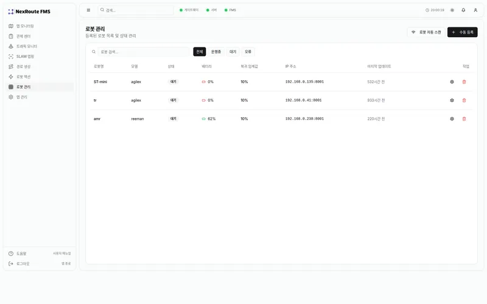Click 대기 status badge in amr row
The width and height of the screenshot is (487, 304).
pos(173,119)
